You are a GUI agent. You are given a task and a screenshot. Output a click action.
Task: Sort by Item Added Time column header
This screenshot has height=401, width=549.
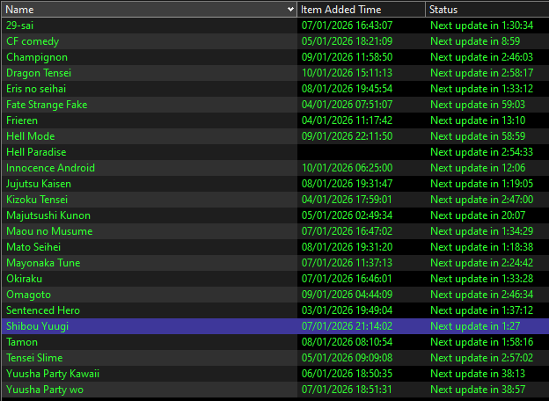[361, 10]
